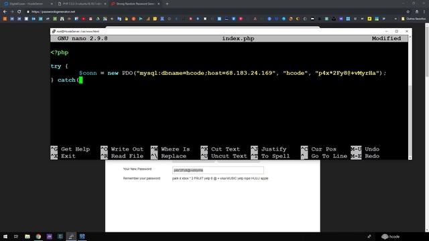Click the catch( keyword
The width and height of the screenshot is (429, 241).
point(68,80)
